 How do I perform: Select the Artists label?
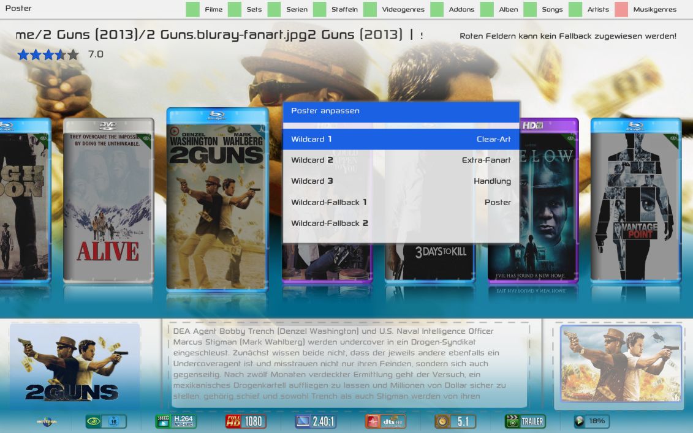[x=598, y=9]
